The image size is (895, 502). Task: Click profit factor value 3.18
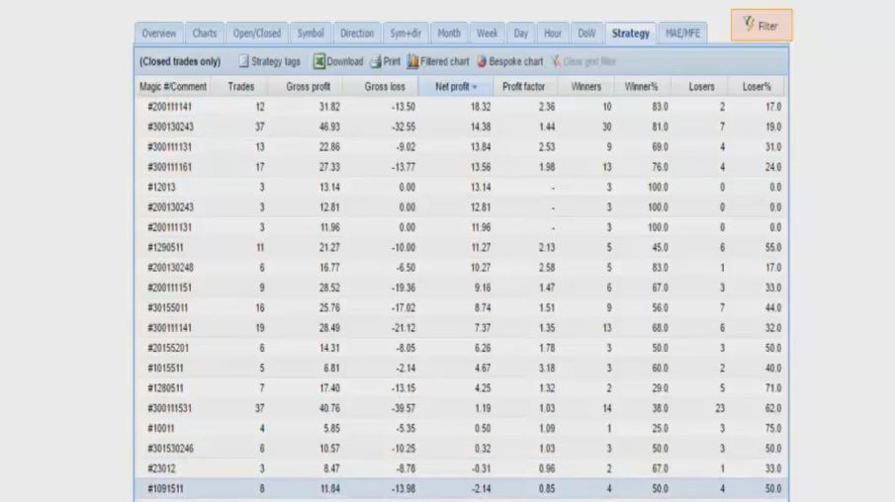coord(547,368)
